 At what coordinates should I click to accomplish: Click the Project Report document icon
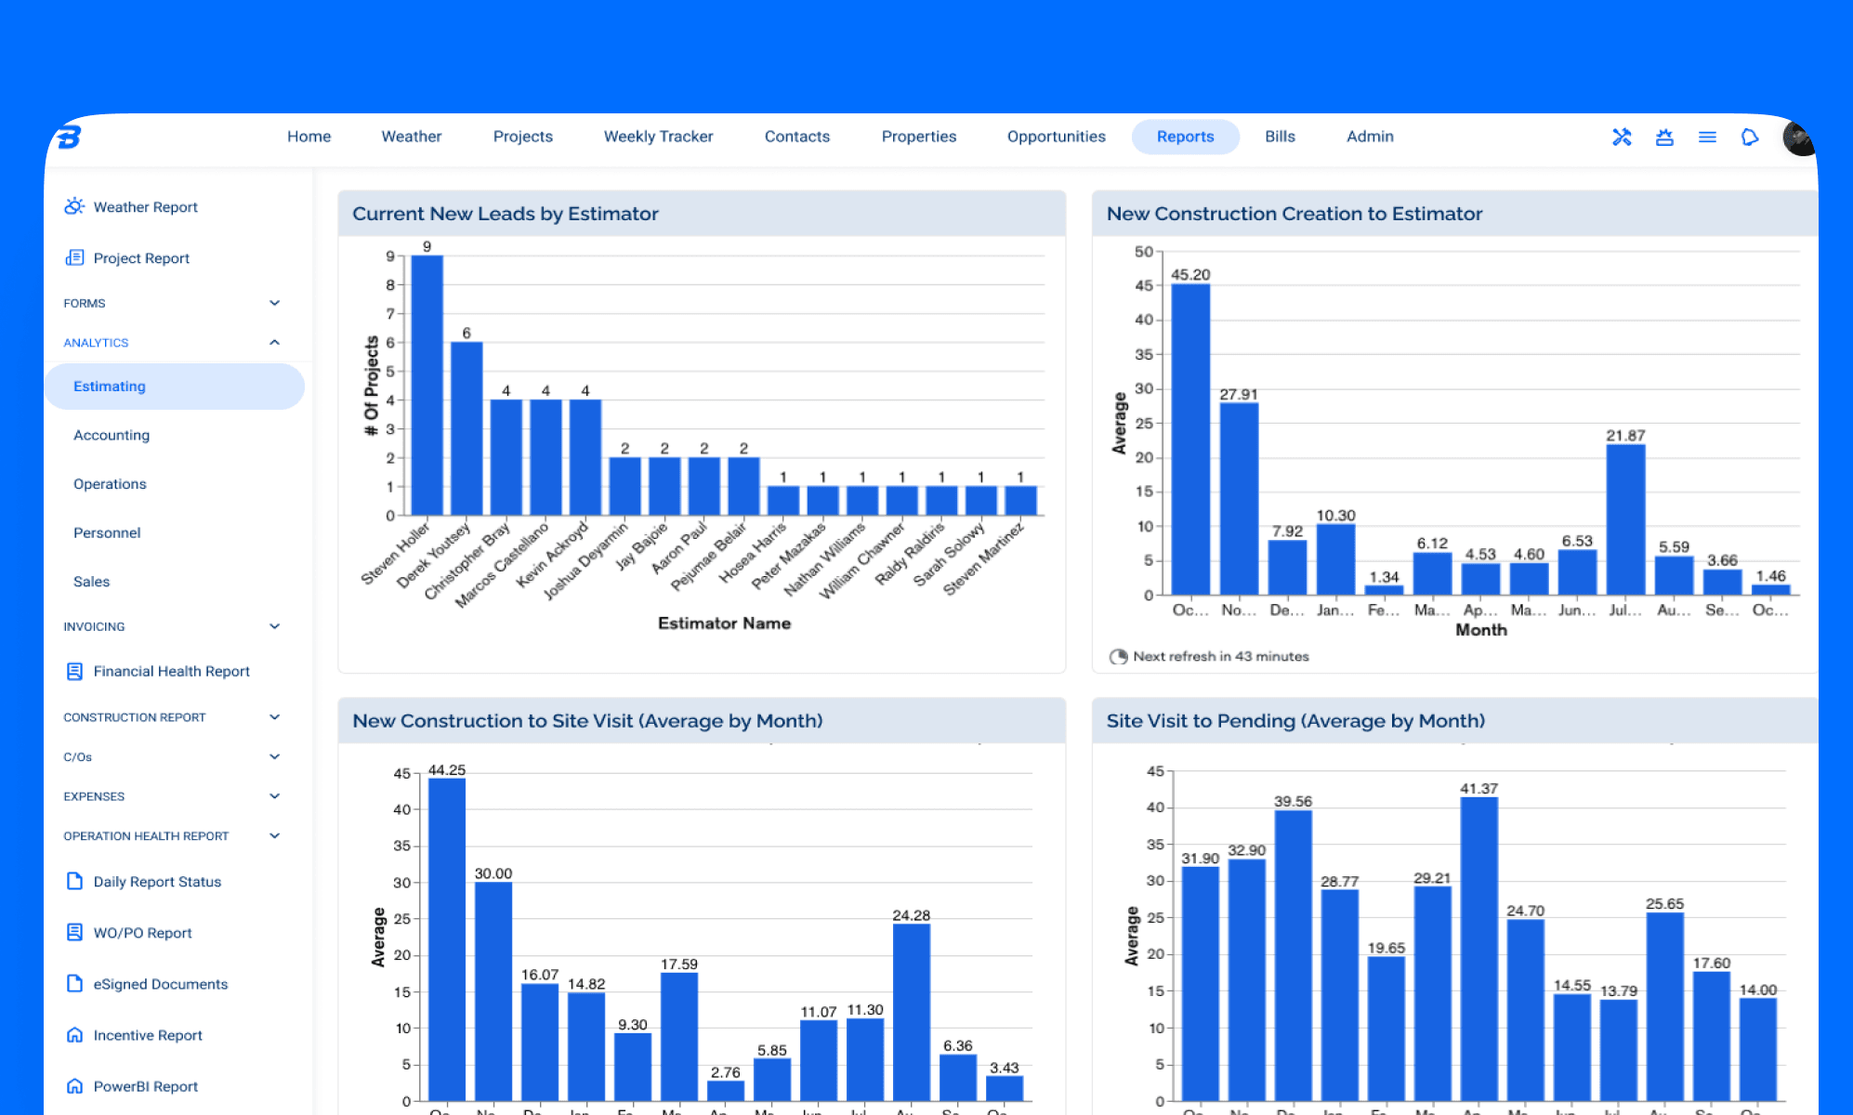pyautogui.click(x=74, y=257)
